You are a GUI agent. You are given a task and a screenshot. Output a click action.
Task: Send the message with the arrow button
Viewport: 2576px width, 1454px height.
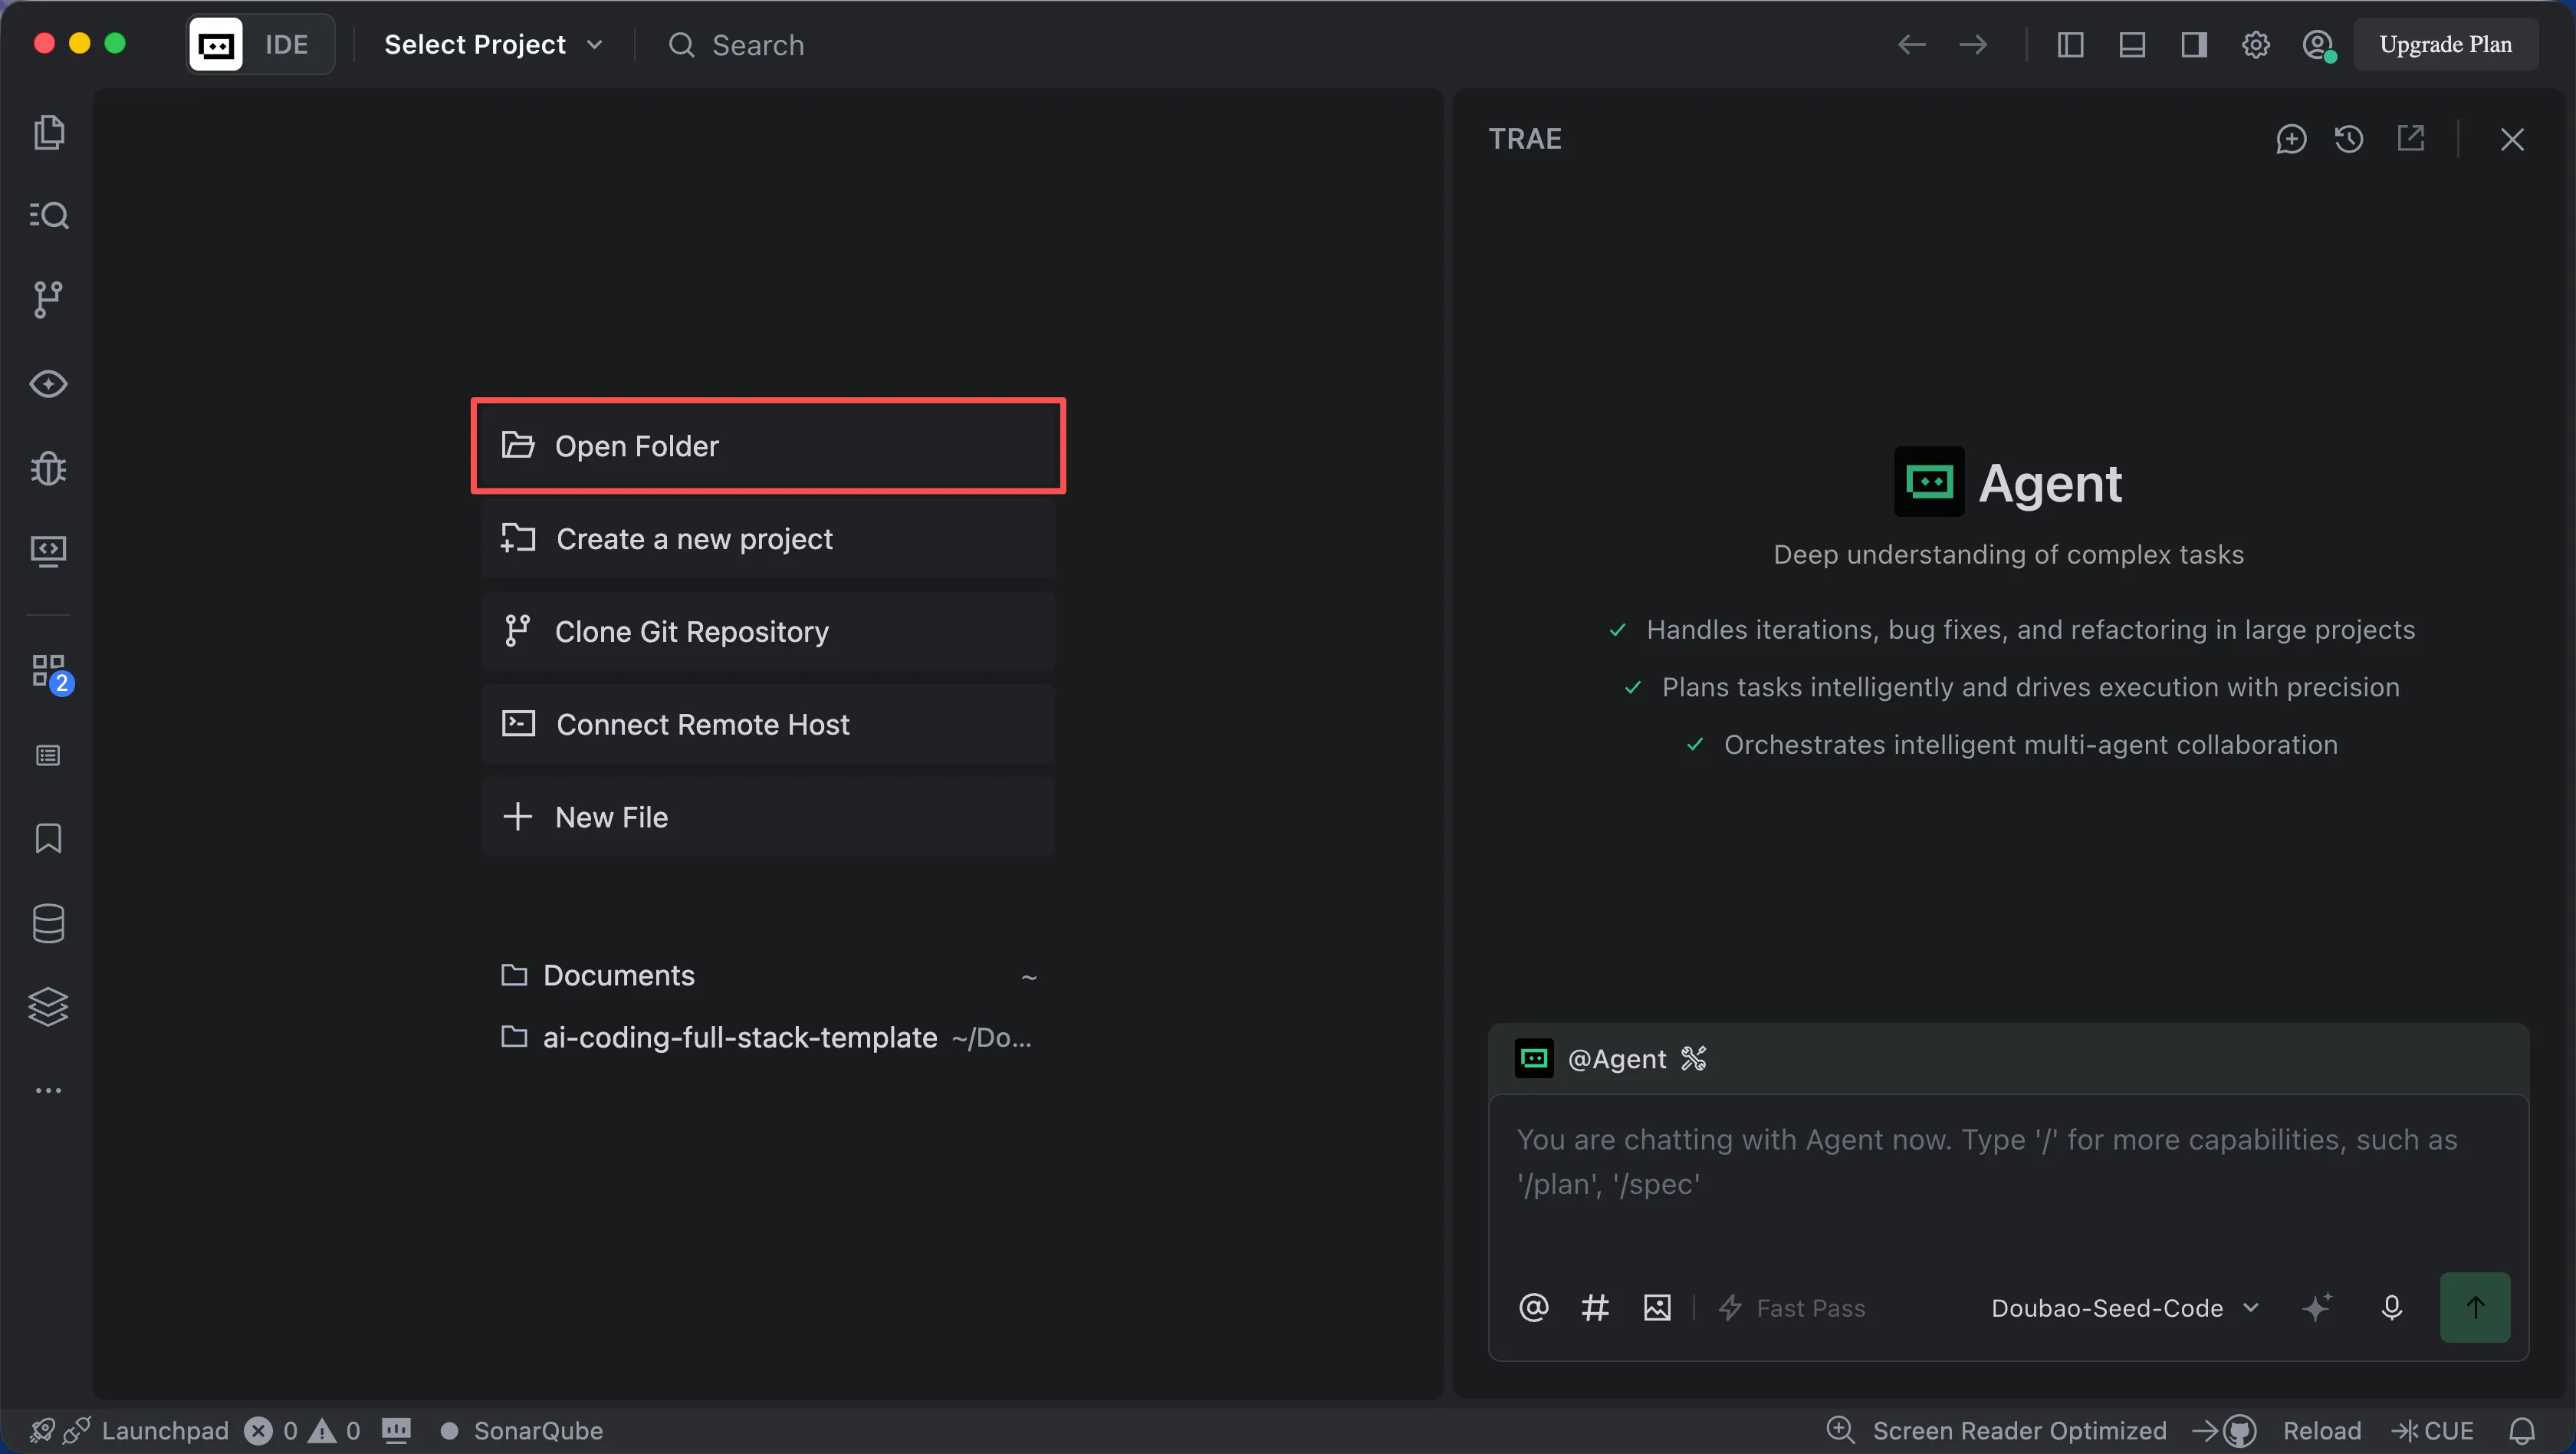click(x=2475, y=1307)
